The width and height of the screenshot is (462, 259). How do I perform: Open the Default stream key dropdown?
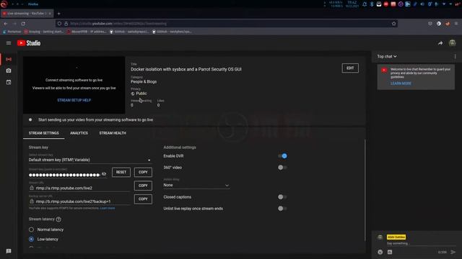tap(90, 160)
